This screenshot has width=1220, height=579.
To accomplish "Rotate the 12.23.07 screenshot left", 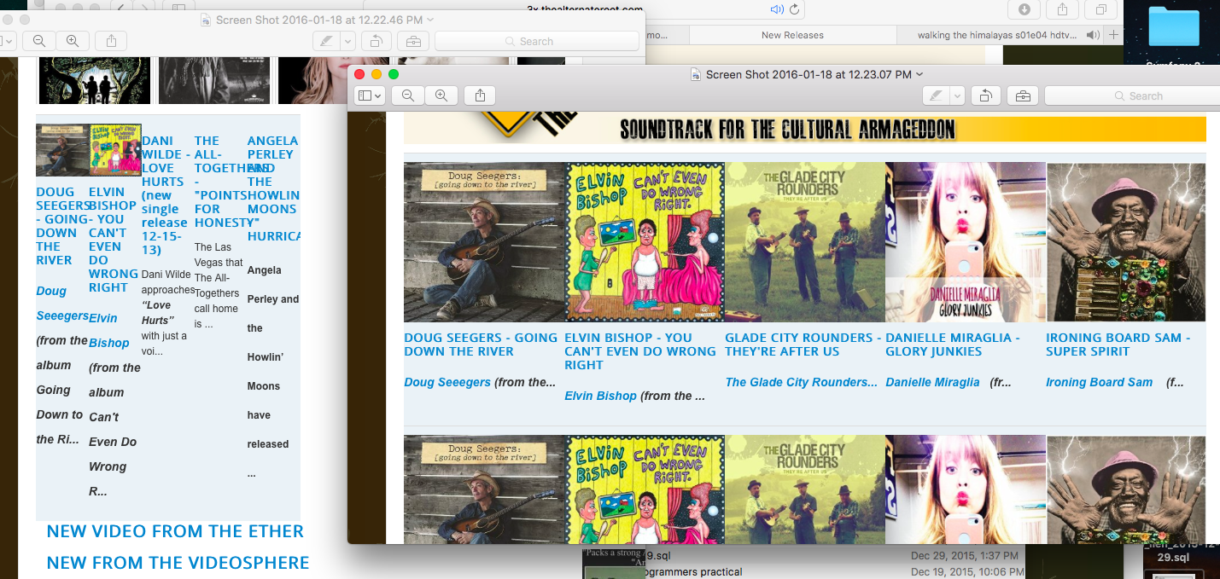I will pos(984,96).
